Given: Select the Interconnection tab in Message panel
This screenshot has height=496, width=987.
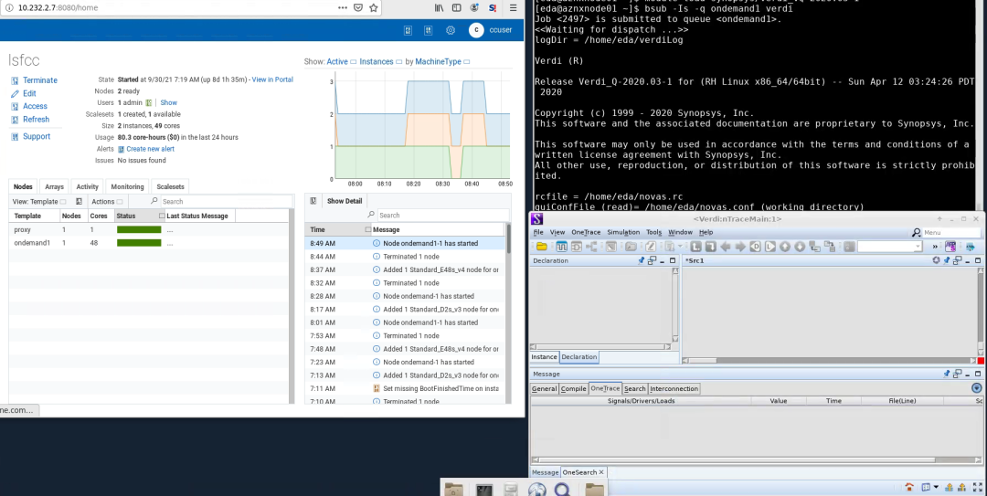Looking at the screenshot, I should (x=674, y=388).
